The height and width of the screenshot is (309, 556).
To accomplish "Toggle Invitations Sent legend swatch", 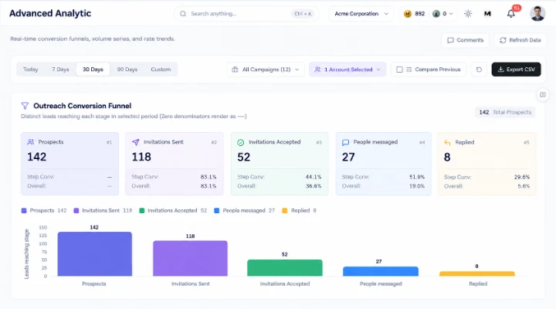I will [76, 210].
